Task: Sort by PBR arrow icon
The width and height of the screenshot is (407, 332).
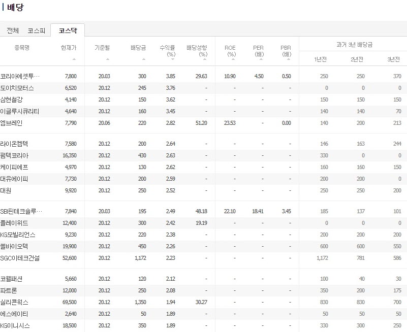Action: point(289,59)
